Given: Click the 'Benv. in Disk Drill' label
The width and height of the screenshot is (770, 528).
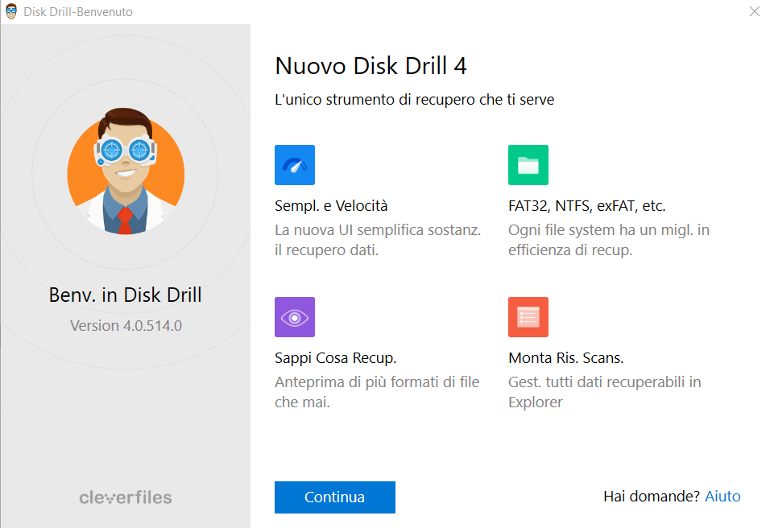Looking at the screenshot, I should 126,295.
